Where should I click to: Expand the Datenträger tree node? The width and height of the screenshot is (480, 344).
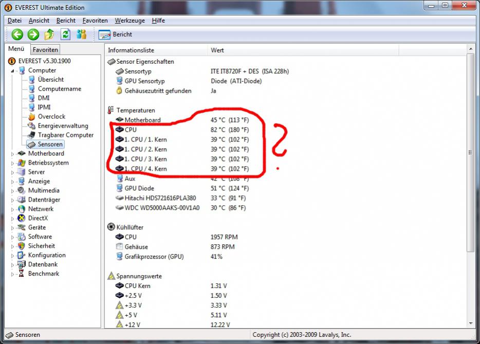pos(12,200)
